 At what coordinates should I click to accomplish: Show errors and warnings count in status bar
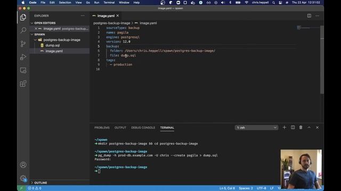click(x=34, y=188)
